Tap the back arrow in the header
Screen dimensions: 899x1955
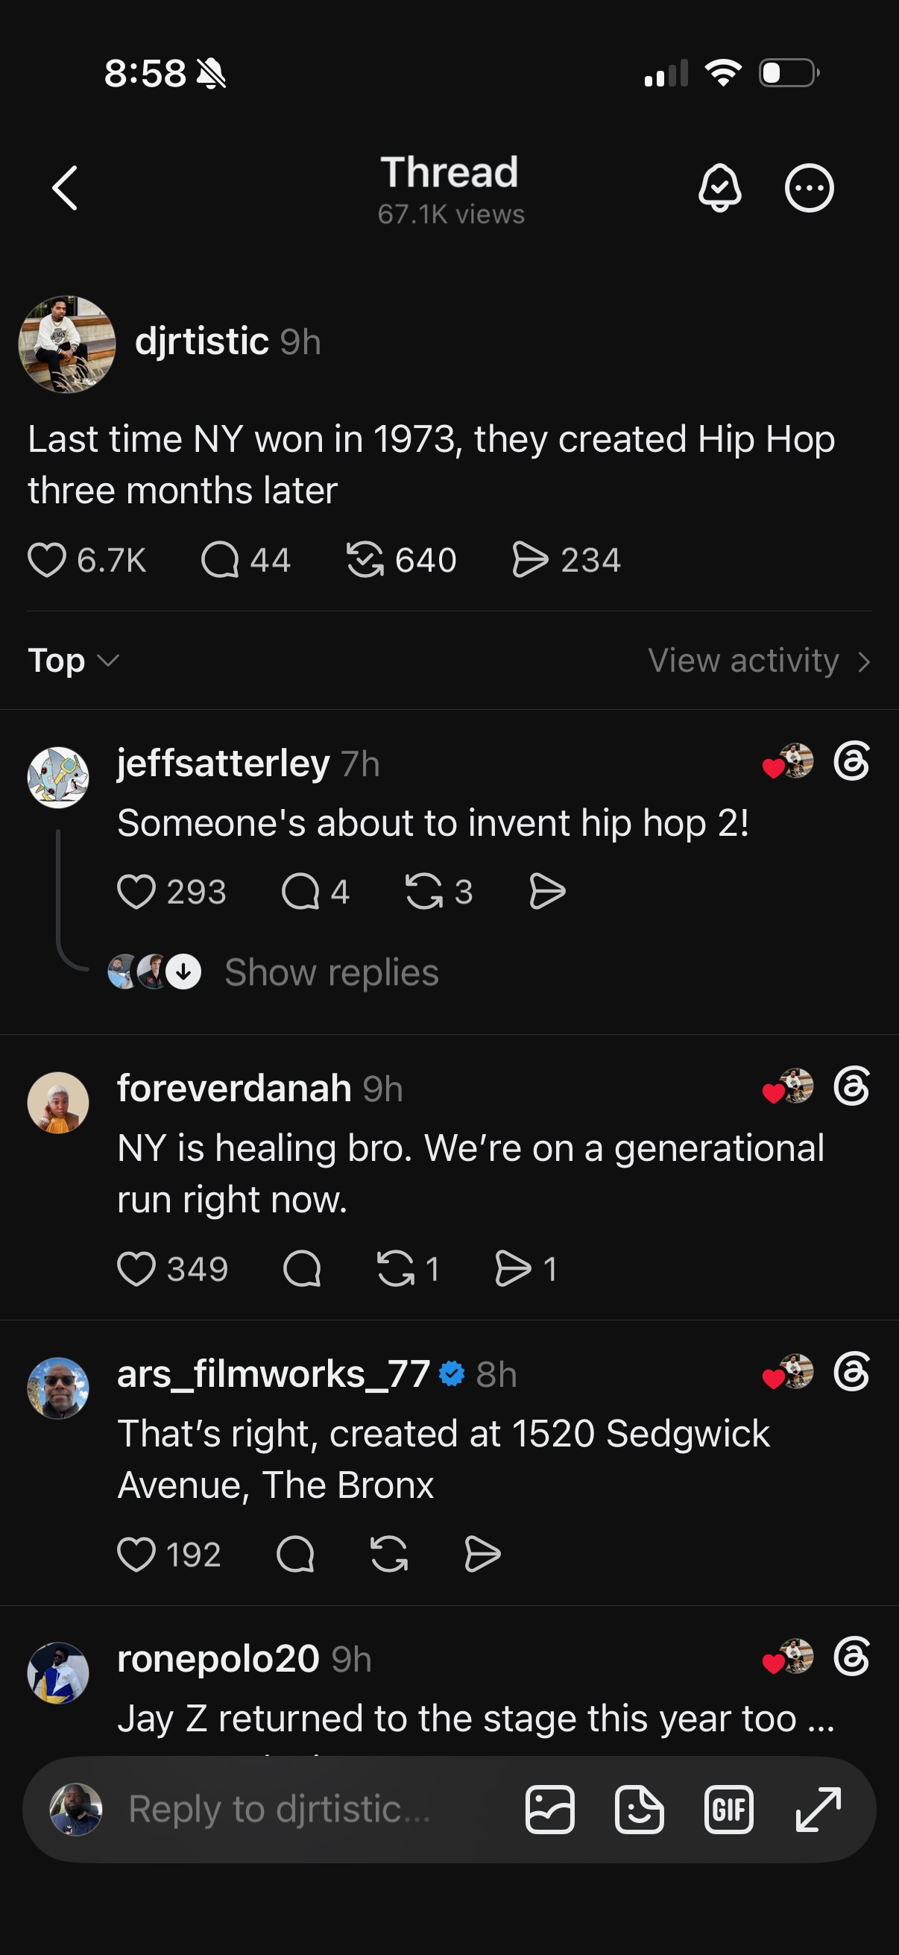tap(66, 187)
